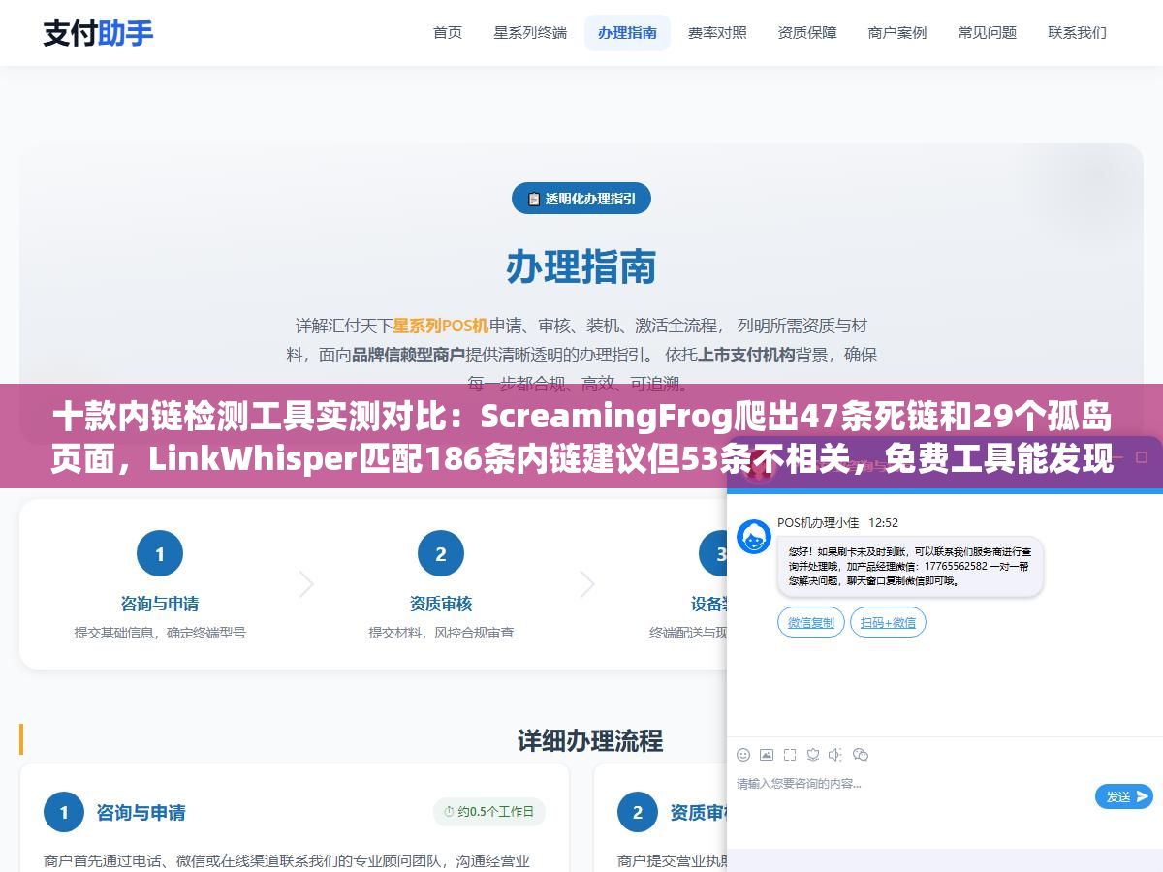Click the chevron between steps 1 and 2
The width and height of the screenshot is (1163, 872).
pos(306,584)
